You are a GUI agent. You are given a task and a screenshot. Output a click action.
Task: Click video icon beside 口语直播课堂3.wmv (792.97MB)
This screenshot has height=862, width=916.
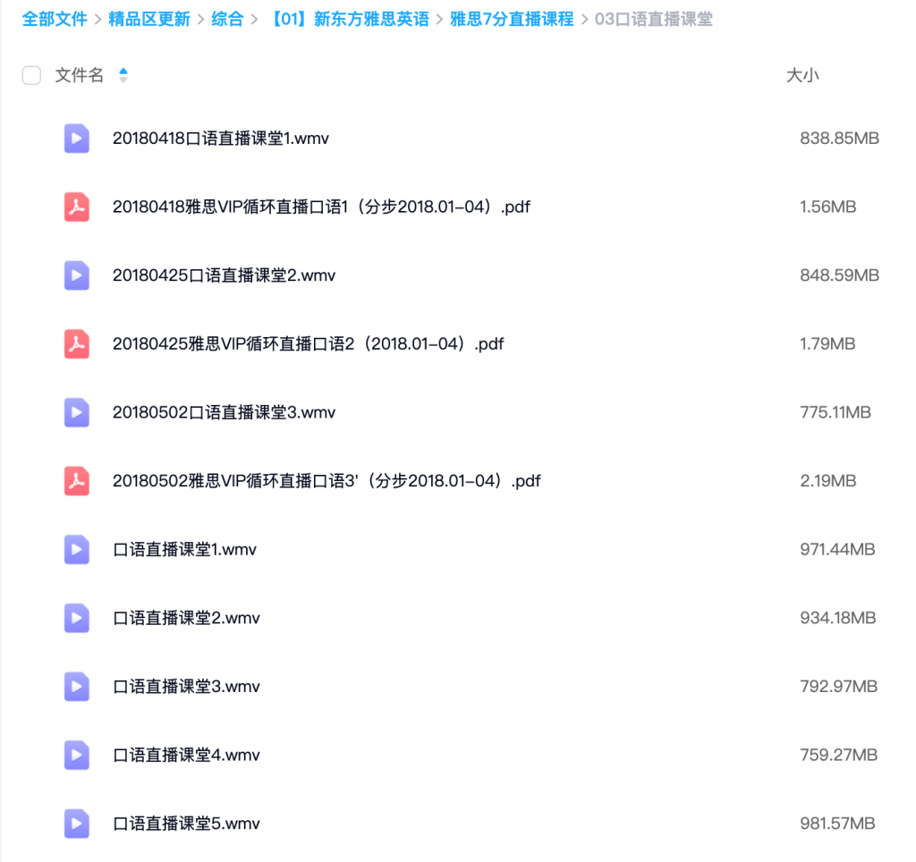[77, 686]
